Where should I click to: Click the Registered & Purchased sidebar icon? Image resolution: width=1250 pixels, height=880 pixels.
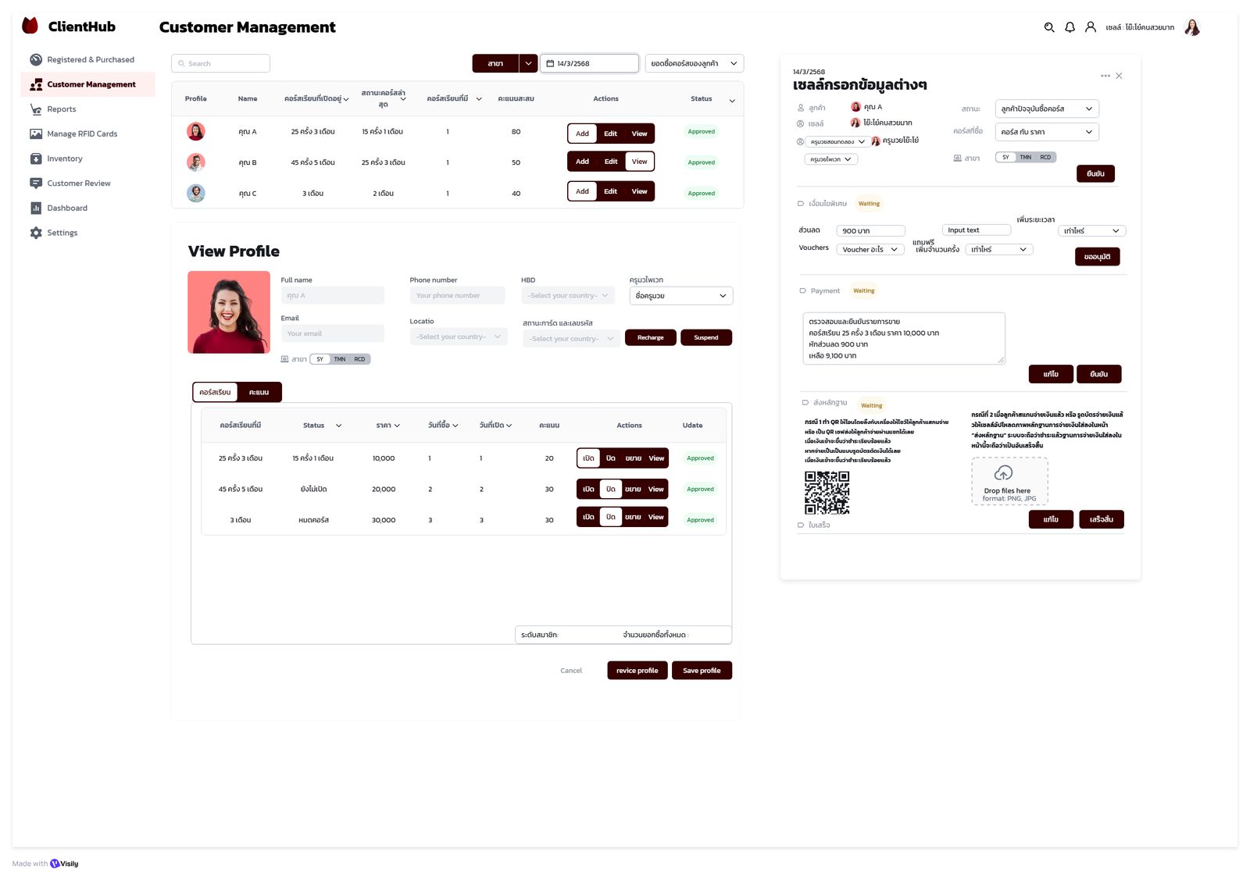tap(36, 59)
